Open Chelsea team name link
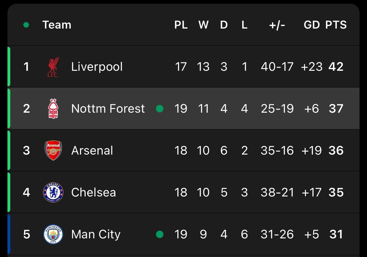The image size is (367, 257). coord(94,192)
